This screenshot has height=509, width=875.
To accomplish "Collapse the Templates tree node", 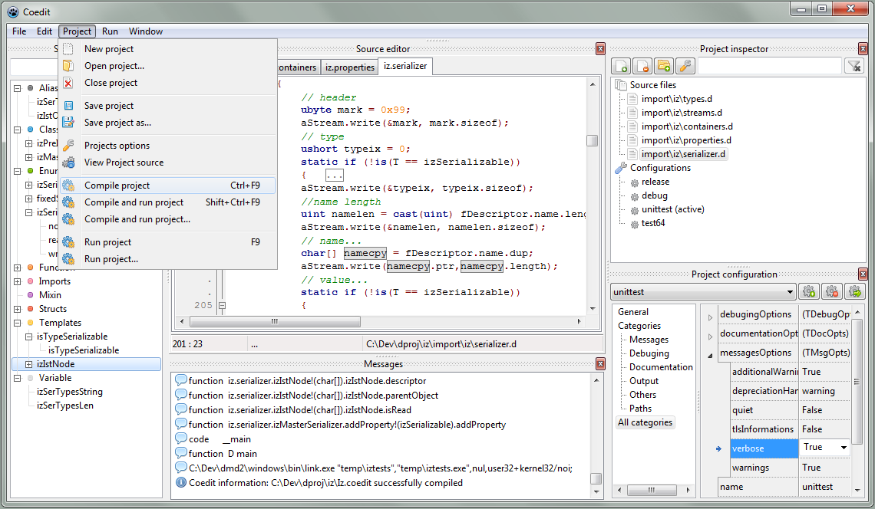I will coord(17,322).
